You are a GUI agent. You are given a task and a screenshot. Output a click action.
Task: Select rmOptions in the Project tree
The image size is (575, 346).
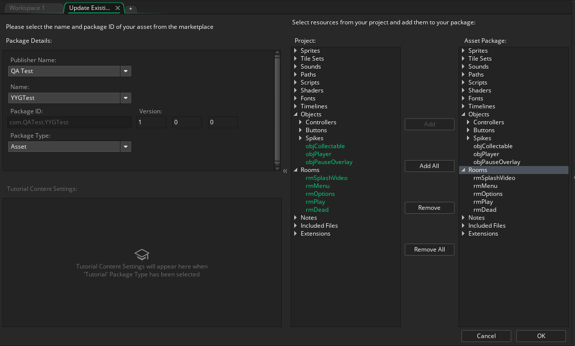[320, 194]
